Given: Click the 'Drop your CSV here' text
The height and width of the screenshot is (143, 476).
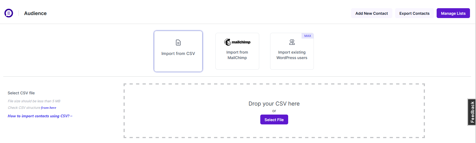Looking at the screenshot, I should click(274, 104).
